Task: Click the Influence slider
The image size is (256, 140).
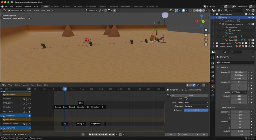Action: click(196, 110)
